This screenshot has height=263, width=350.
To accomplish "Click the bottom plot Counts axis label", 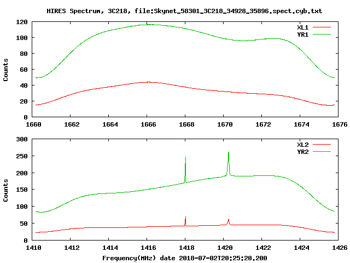I will pos(5,190).
